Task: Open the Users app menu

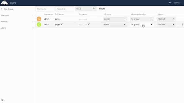Action: (x=14, y=3)
